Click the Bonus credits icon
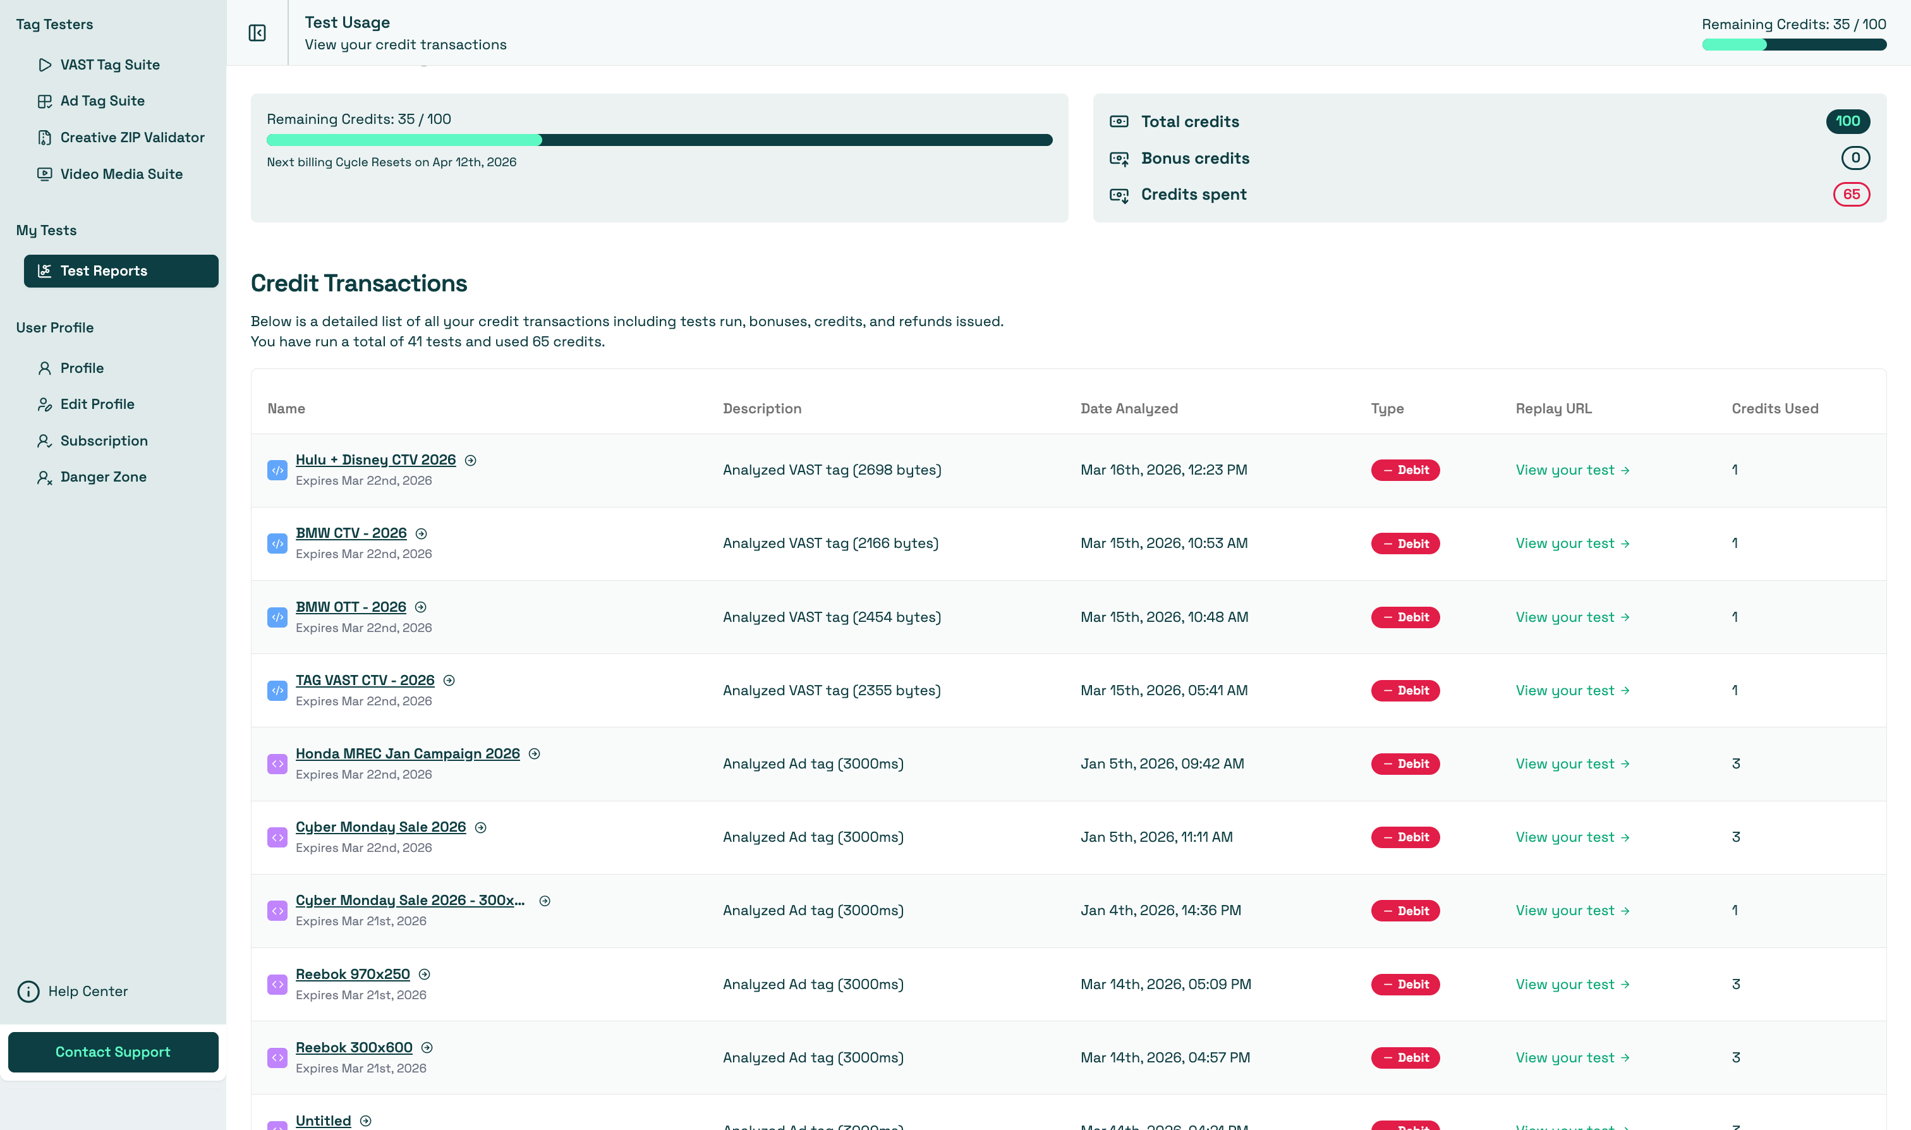1911x1130 pixels. [1119, 159]
